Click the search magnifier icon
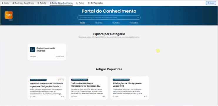Image resolution: width=218 pixels, height=106 pixels. 138,18
